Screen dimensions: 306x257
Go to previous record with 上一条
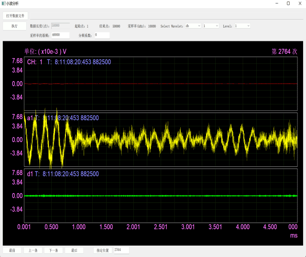point(33,250)
